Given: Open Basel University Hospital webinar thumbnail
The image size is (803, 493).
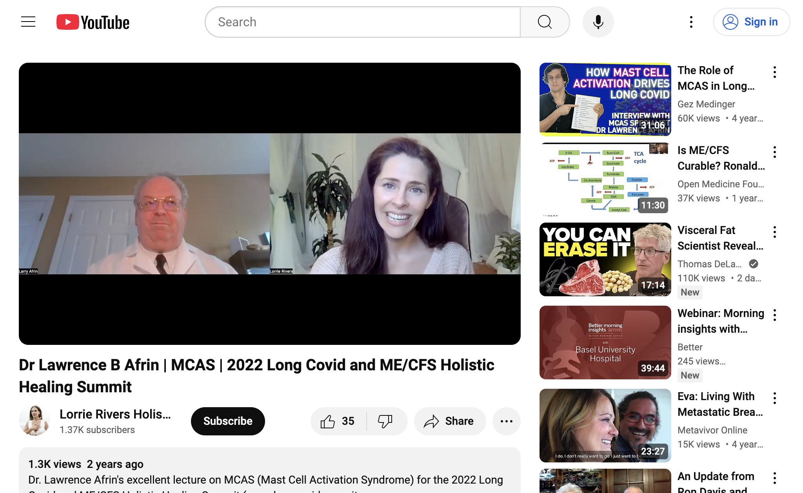Looking at the screenshot, I should (x=605, y=343).
